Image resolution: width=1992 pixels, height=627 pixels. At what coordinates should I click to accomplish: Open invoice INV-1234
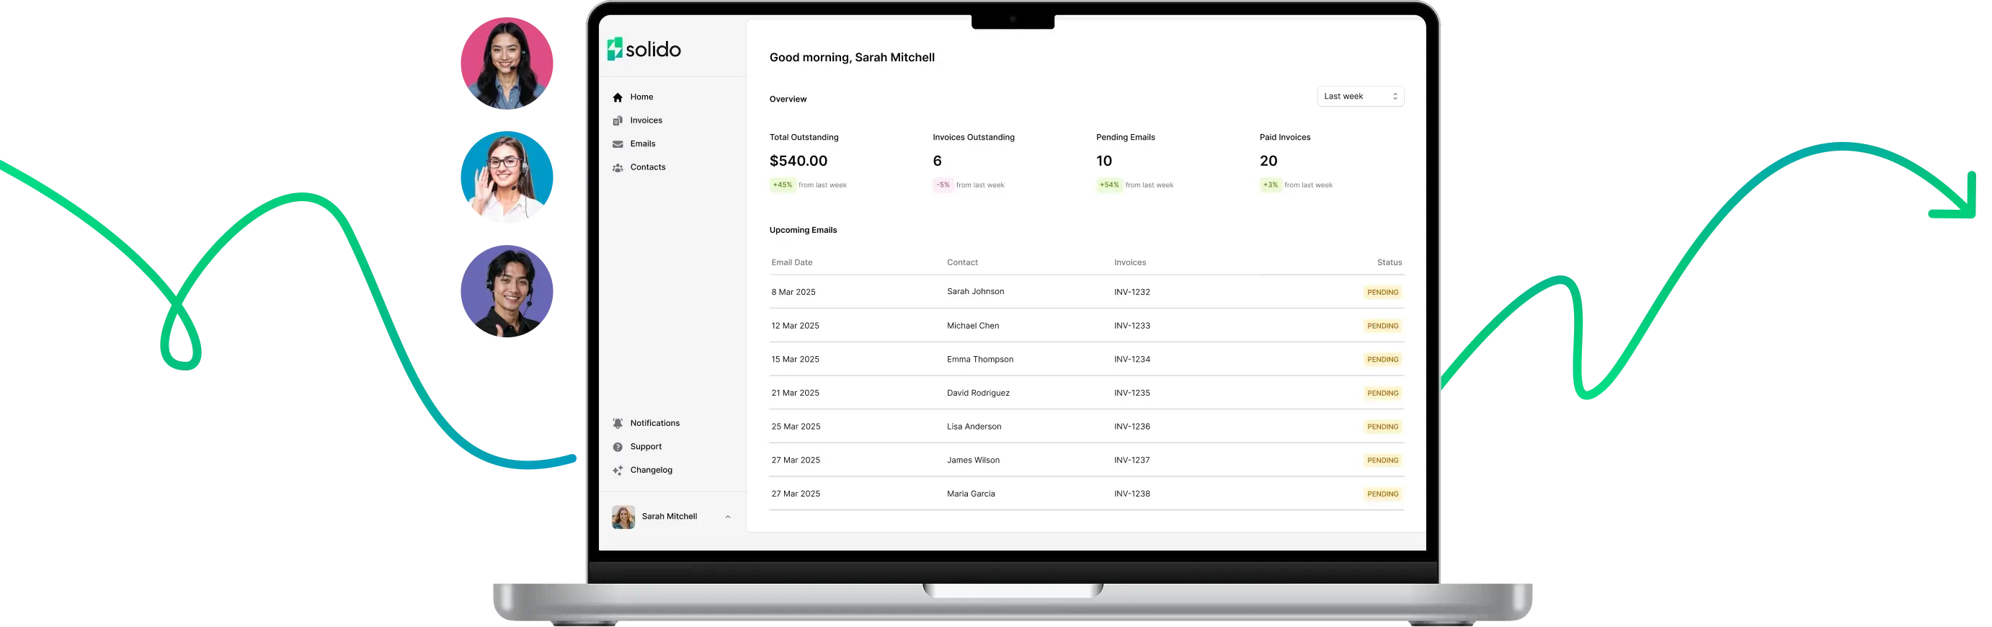coord(1131,360)
